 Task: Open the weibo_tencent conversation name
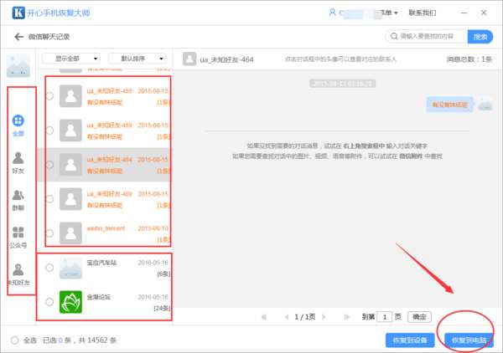point(106,228)
